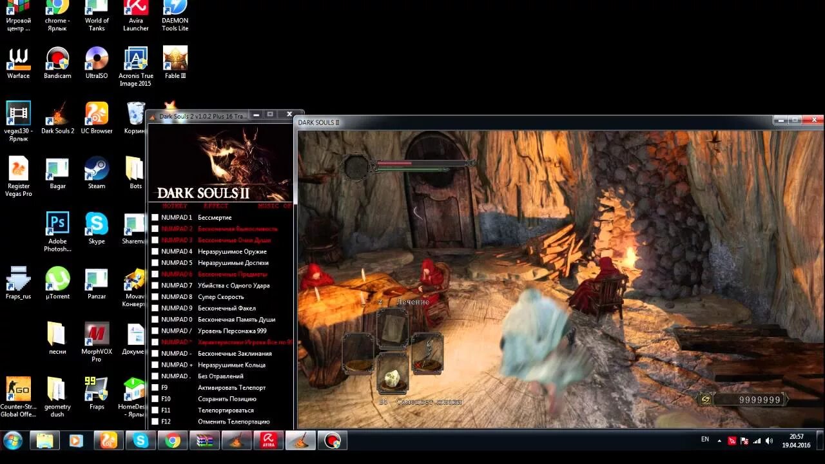
Task: Select the Skype desktop icon
Action: [97, 229]
